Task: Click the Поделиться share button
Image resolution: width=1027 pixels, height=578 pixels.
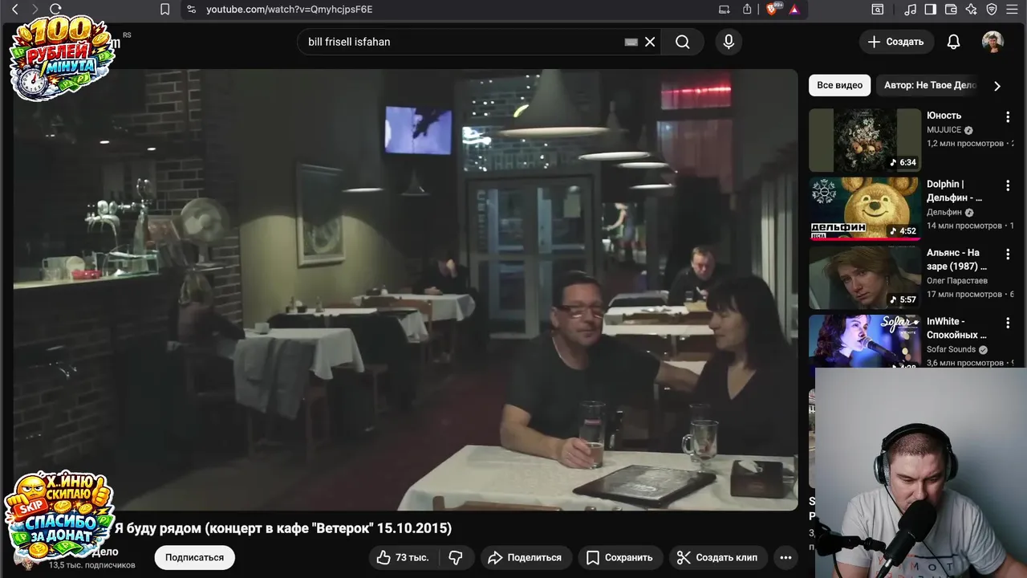Action: 525,557
